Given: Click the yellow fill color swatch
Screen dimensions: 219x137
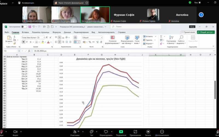Looking at the screenshot, I should [x=43, y=42].
